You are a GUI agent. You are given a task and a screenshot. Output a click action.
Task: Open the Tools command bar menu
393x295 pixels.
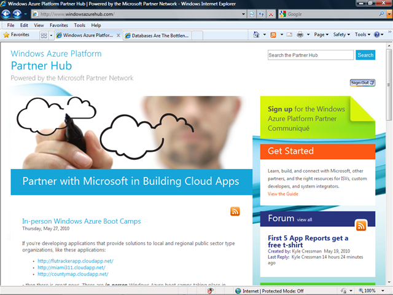[x=362, y=34]
